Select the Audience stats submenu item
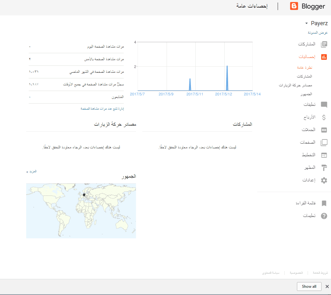 [x=306, y=94]
